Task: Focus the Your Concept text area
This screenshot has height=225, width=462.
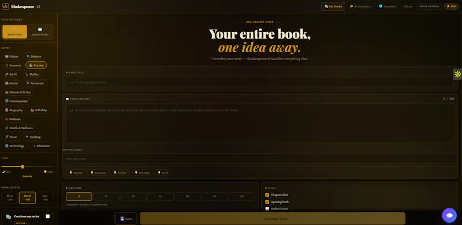Action: (259, 123)
